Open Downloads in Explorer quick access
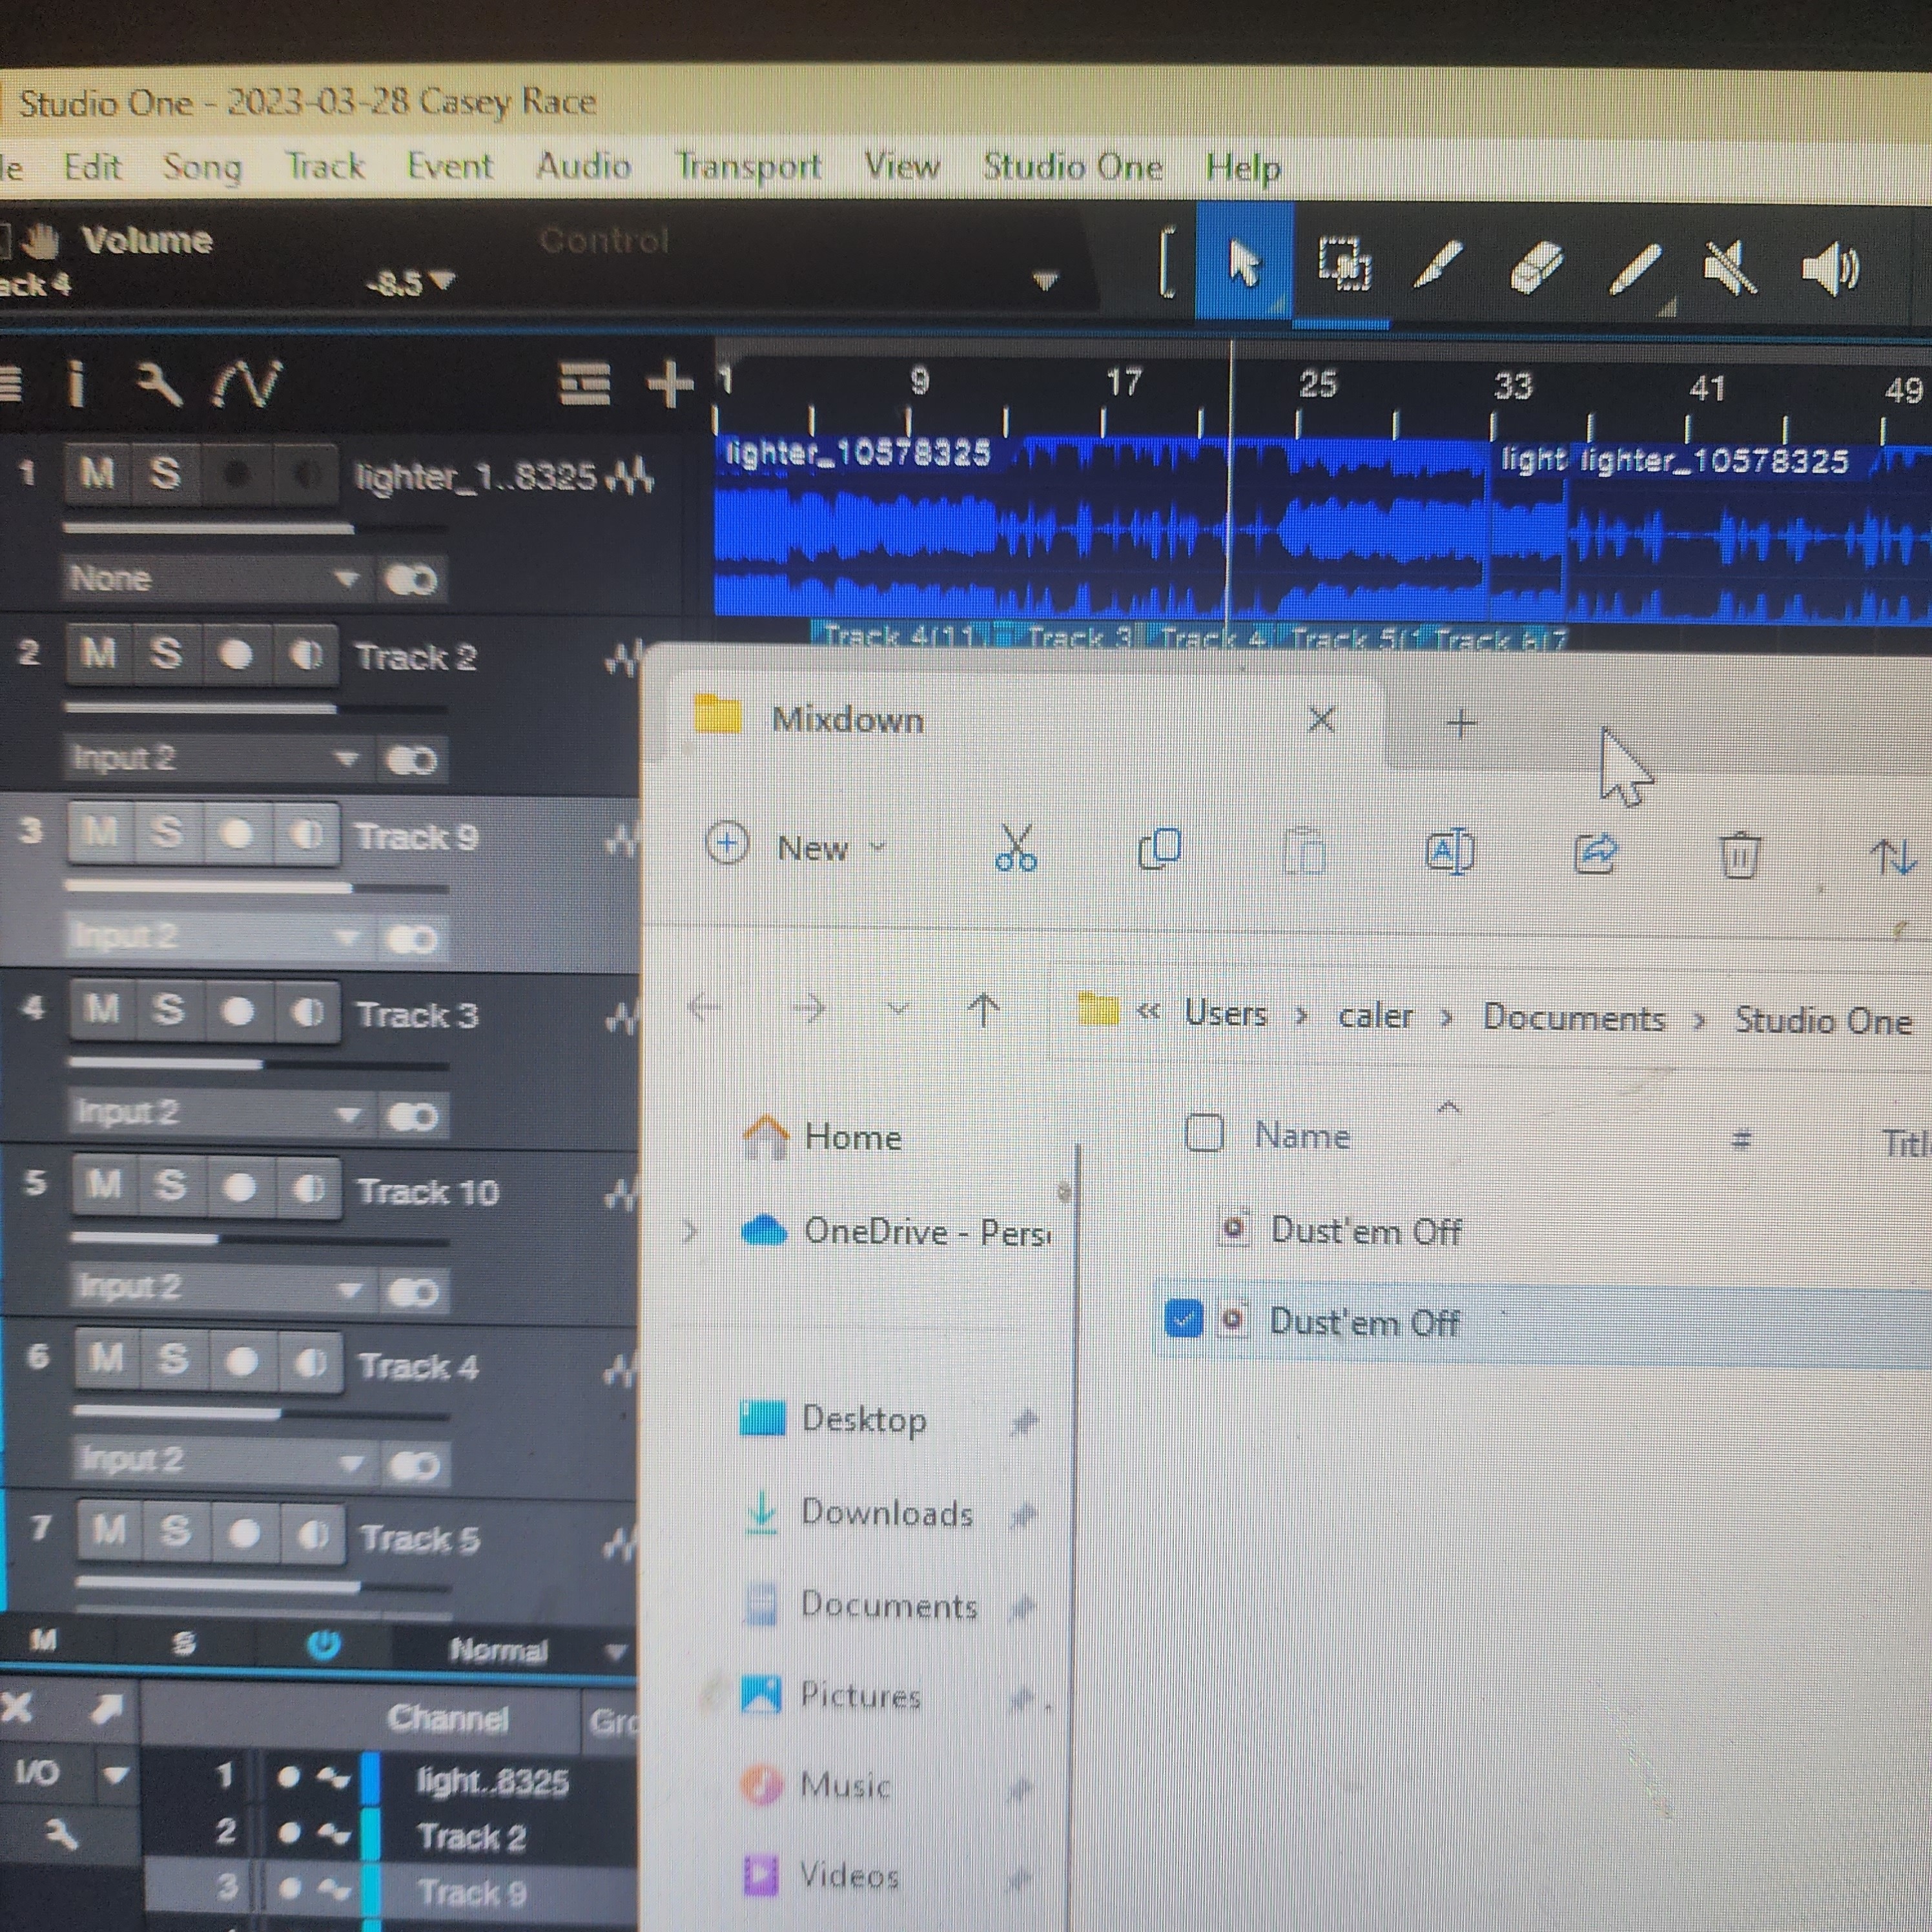Image resolution: width=1932 pixels, height=1932 pixels. point(860,1513)
